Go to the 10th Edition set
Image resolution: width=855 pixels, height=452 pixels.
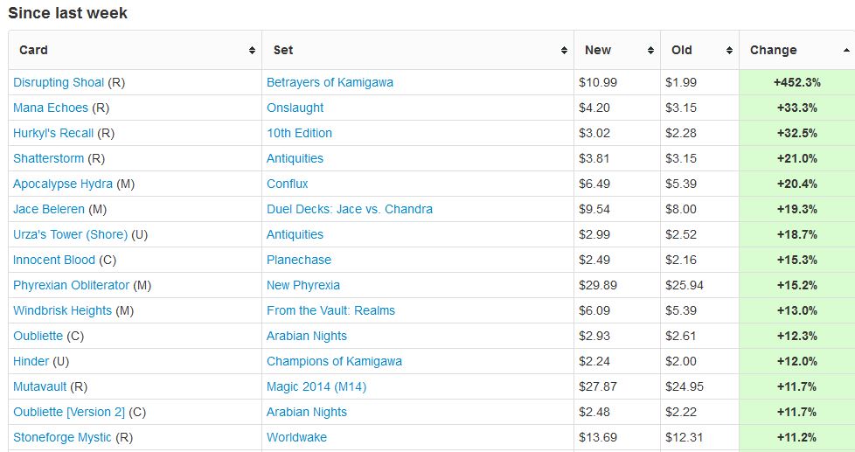click(299, 133)
